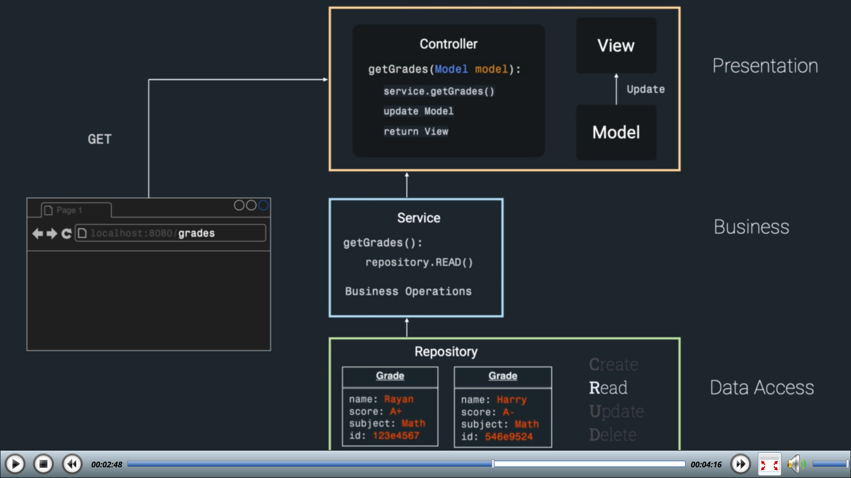
Task: Click the rewind button
Action: click(72, 464)
